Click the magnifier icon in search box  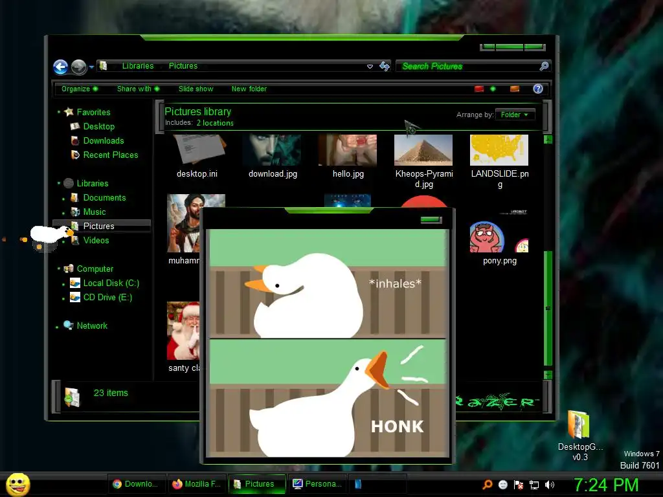[x=544, y=66]
